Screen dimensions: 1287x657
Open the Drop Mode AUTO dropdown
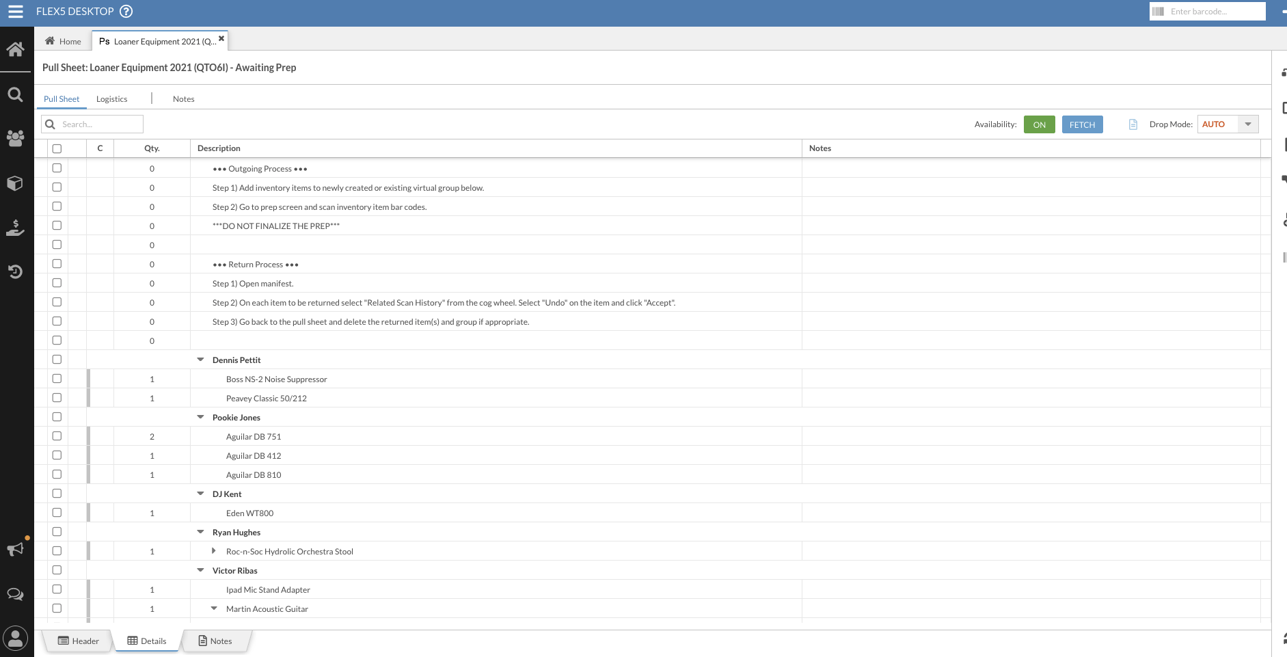(1247, 124)
